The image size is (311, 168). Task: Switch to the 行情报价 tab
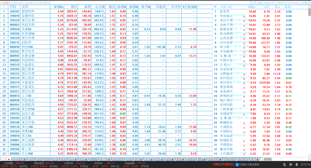tap(6, 3)
